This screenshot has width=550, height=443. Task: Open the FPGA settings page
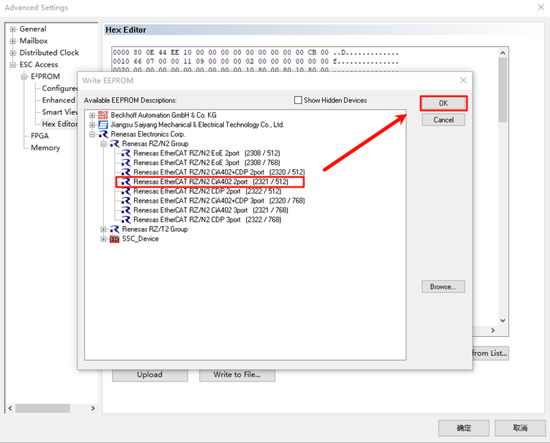click(40, 136)
